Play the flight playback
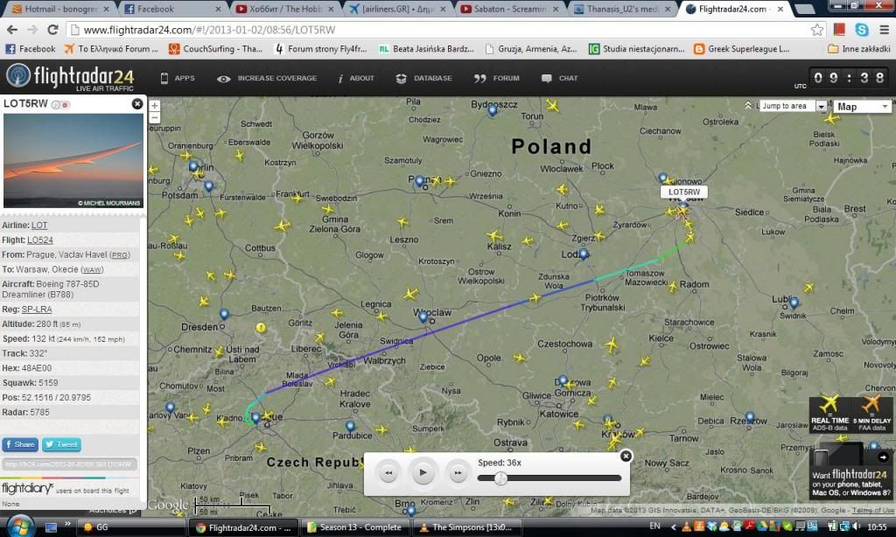 [423, 472]
